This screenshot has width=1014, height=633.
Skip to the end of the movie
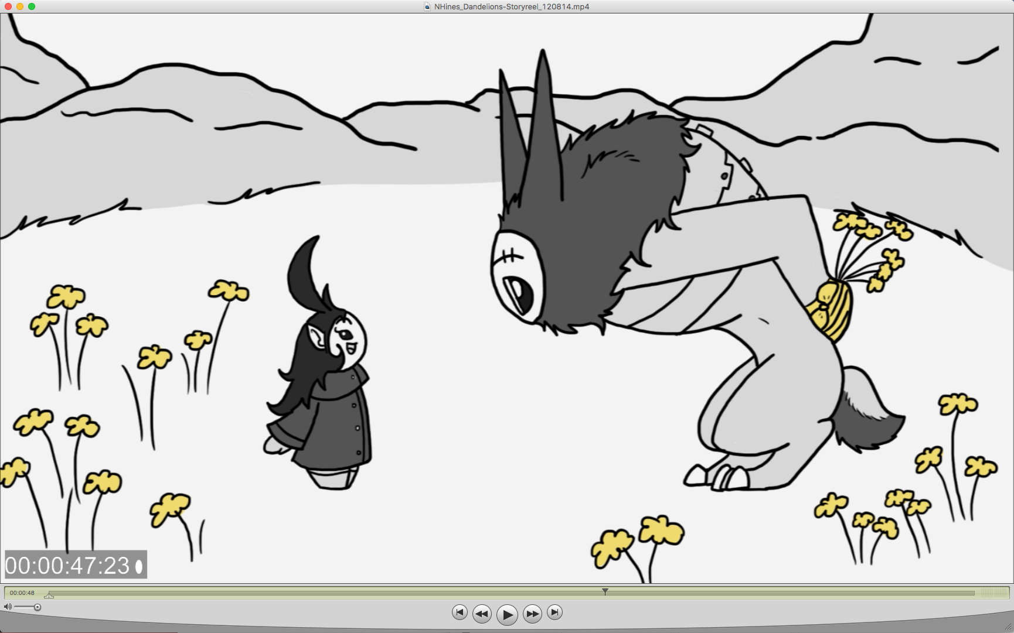point(554,613)
